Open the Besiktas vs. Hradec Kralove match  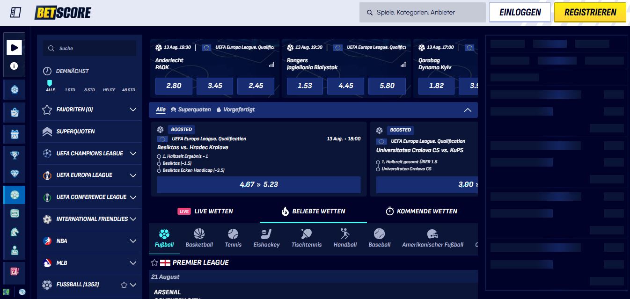(x=194, y=147)
